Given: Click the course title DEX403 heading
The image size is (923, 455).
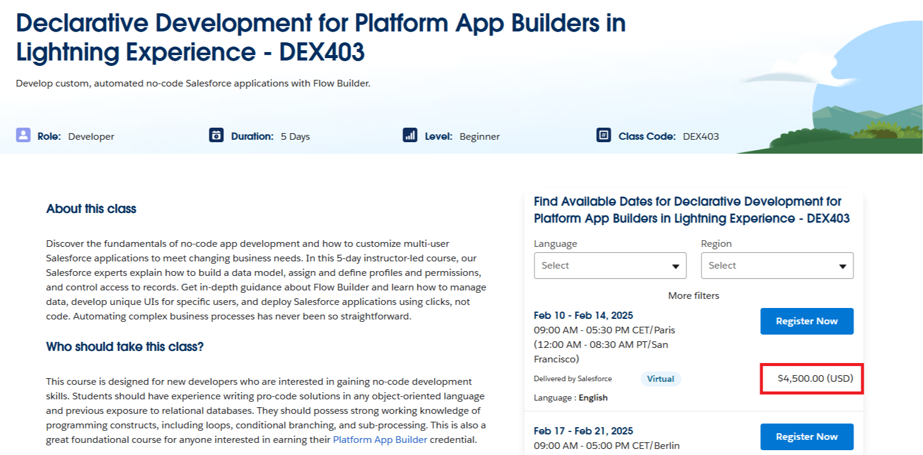Looking at the screenshot, I should pyautogui.click(x=321, y=38).
